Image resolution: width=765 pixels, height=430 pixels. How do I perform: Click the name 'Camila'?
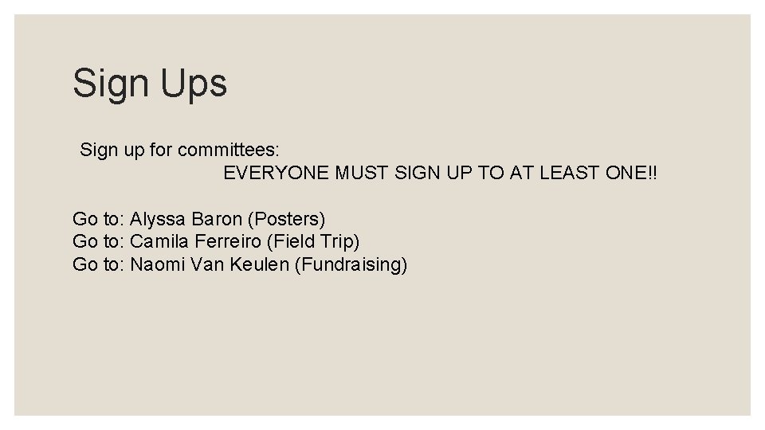159,241
